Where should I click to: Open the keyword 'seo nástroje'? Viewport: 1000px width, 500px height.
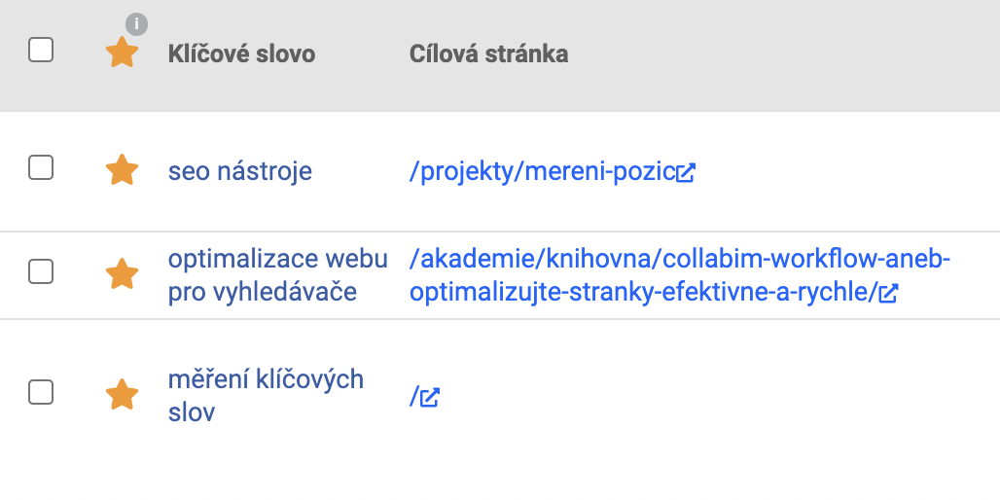(240, 171)
